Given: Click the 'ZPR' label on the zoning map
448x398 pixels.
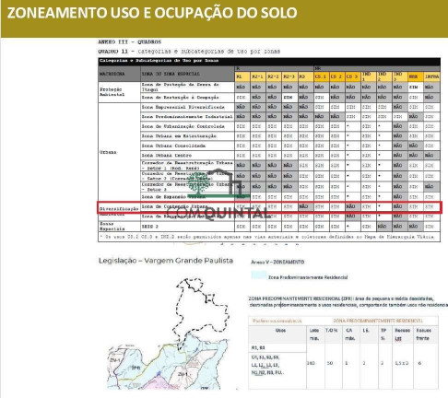Looking at the screenshot, I should click(x=136, y=368).
